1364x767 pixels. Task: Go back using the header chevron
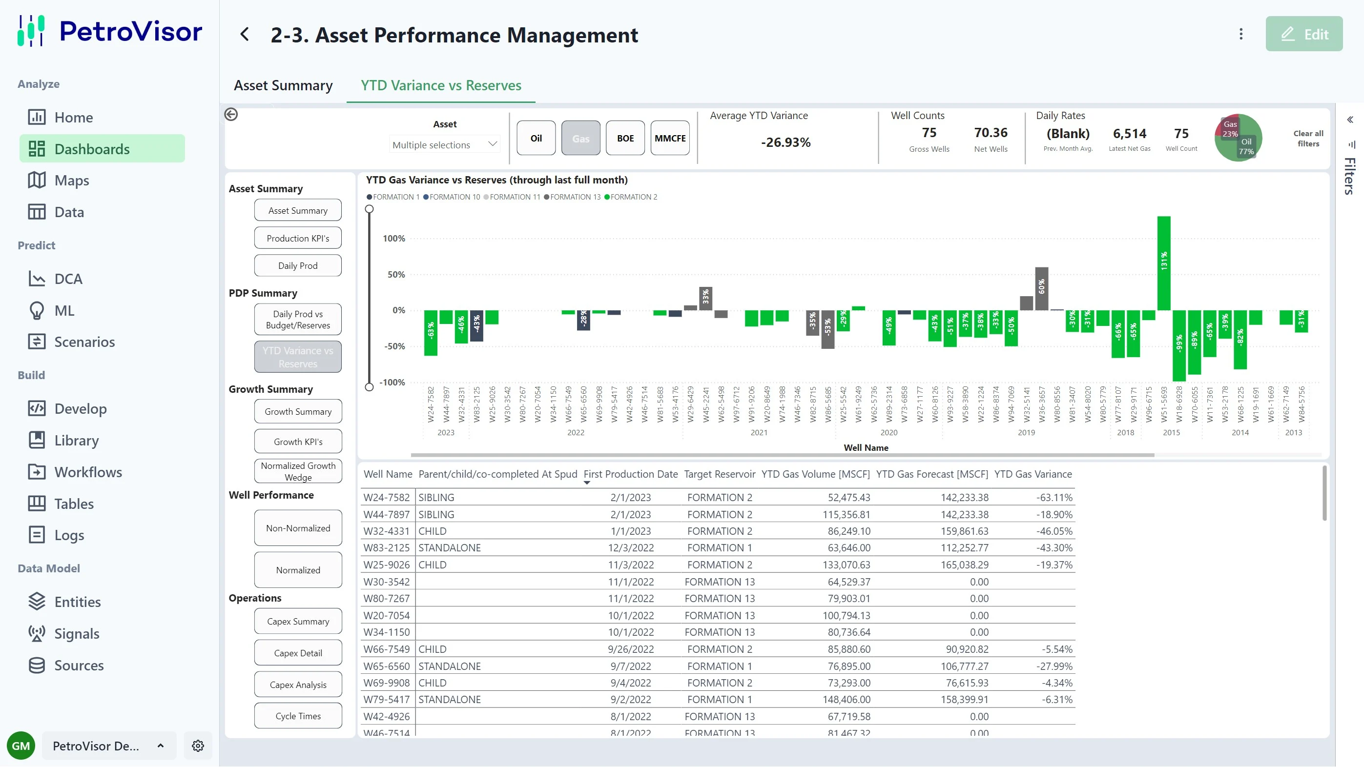244,35
